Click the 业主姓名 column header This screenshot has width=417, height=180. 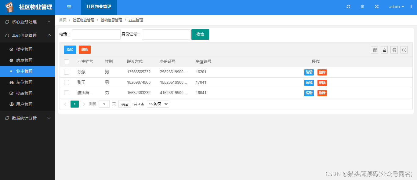click(85, 62)
